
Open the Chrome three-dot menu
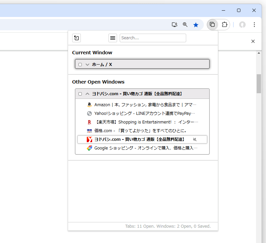254,25
